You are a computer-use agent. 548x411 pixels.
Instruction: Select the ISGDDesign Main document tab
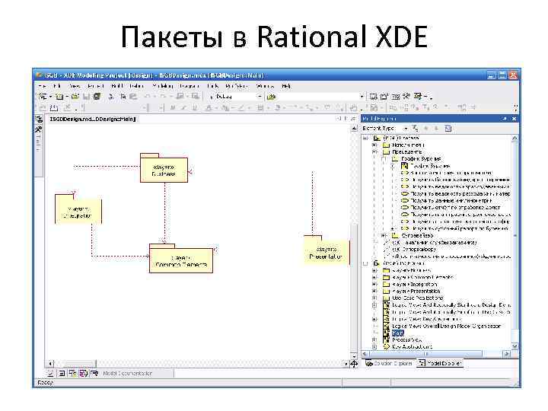93,119
